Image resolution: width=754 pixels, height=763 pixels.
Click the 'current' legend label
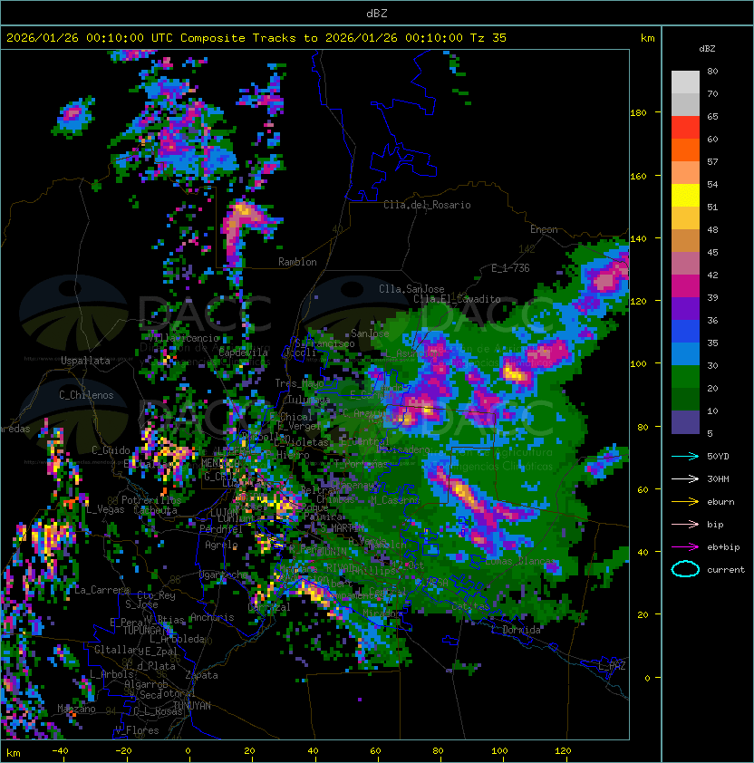pyautogui.click(x=726, y=570)
